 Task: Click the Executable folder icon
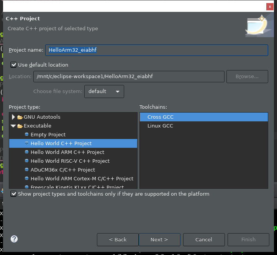tap(20, 126)
